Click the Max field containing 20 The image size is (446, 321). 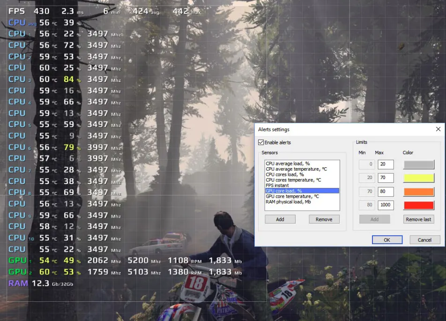click(386, 164)
